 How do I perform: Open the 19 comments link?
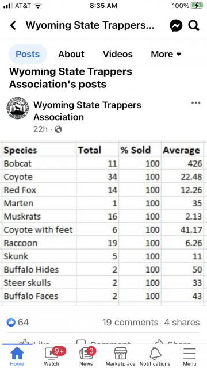131,322
